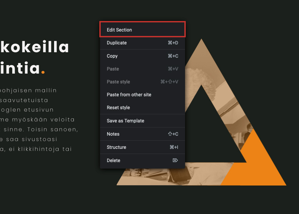This screenshot has width=299, height=214.
Task: Click the Duplicate shortcut hint ⌘+D
Action: (x=173, y=43)
